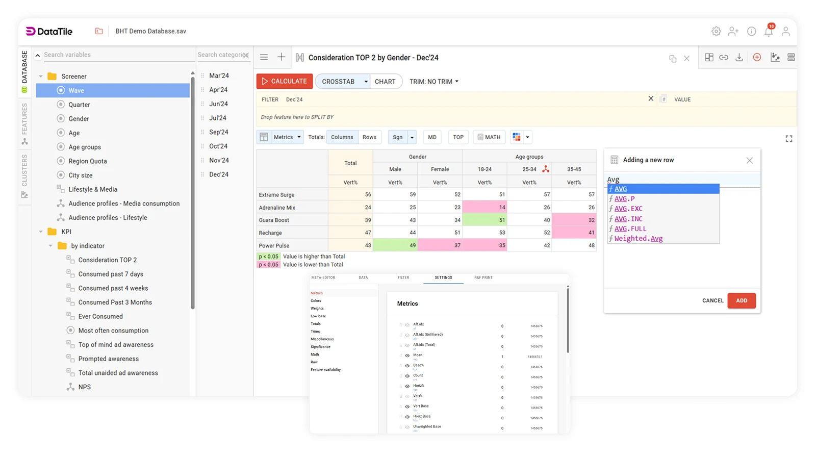Click the link icon in toolbar
The width and height of the screenshot is (816, 456).
click(724, 58)
